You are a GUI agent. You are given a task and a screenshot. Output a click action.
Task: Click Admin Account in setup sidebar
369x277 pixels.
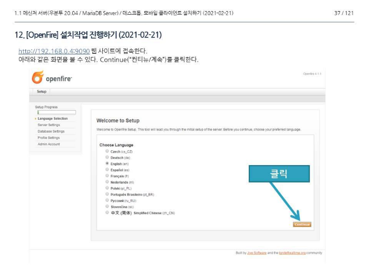[x=48, y=144]
